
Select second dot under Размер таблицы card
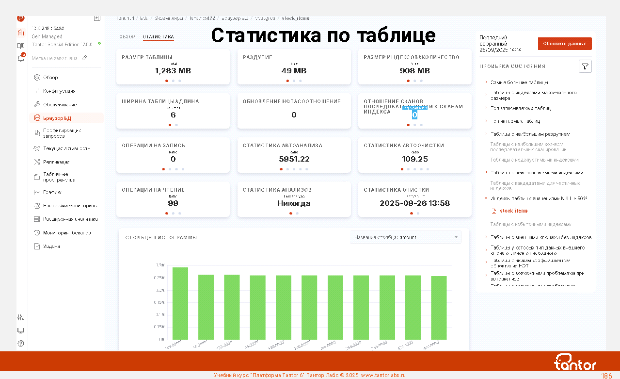(173, 81)
